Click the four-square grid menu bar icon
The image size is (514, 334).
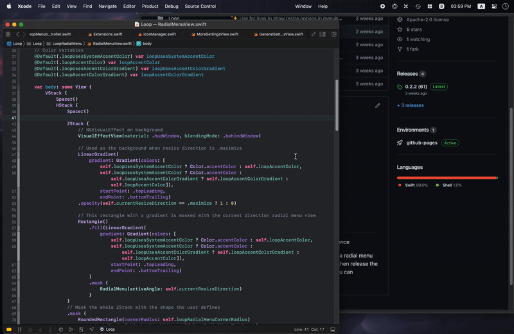pos(430,6)
